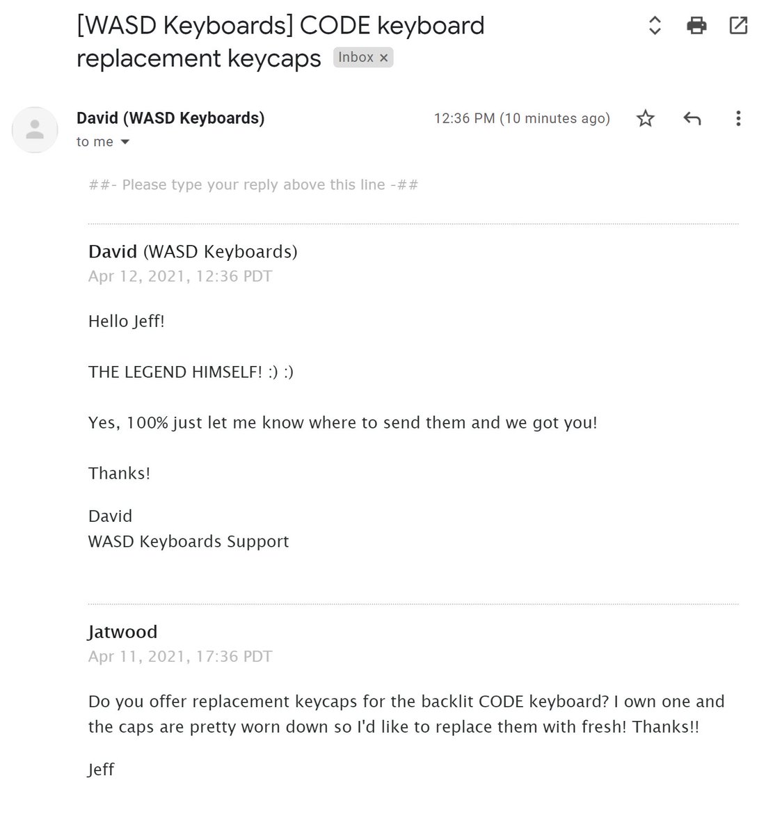This screenshot has width=766, height=835.
Task: Click the 'Please type your reply above' line
Action: (253, 185)
